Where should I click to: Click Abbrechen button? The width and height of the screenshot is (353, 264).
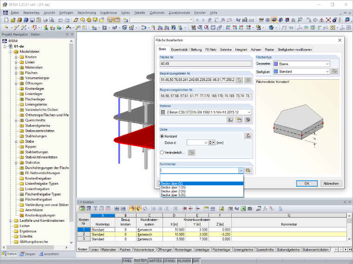[x=331, y=183]
